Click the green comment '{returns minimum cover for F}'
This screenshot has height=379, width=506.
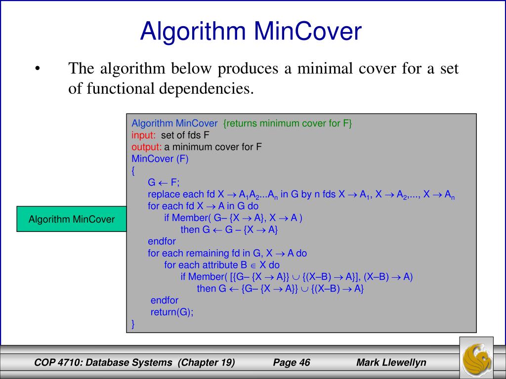click(287, 123)
